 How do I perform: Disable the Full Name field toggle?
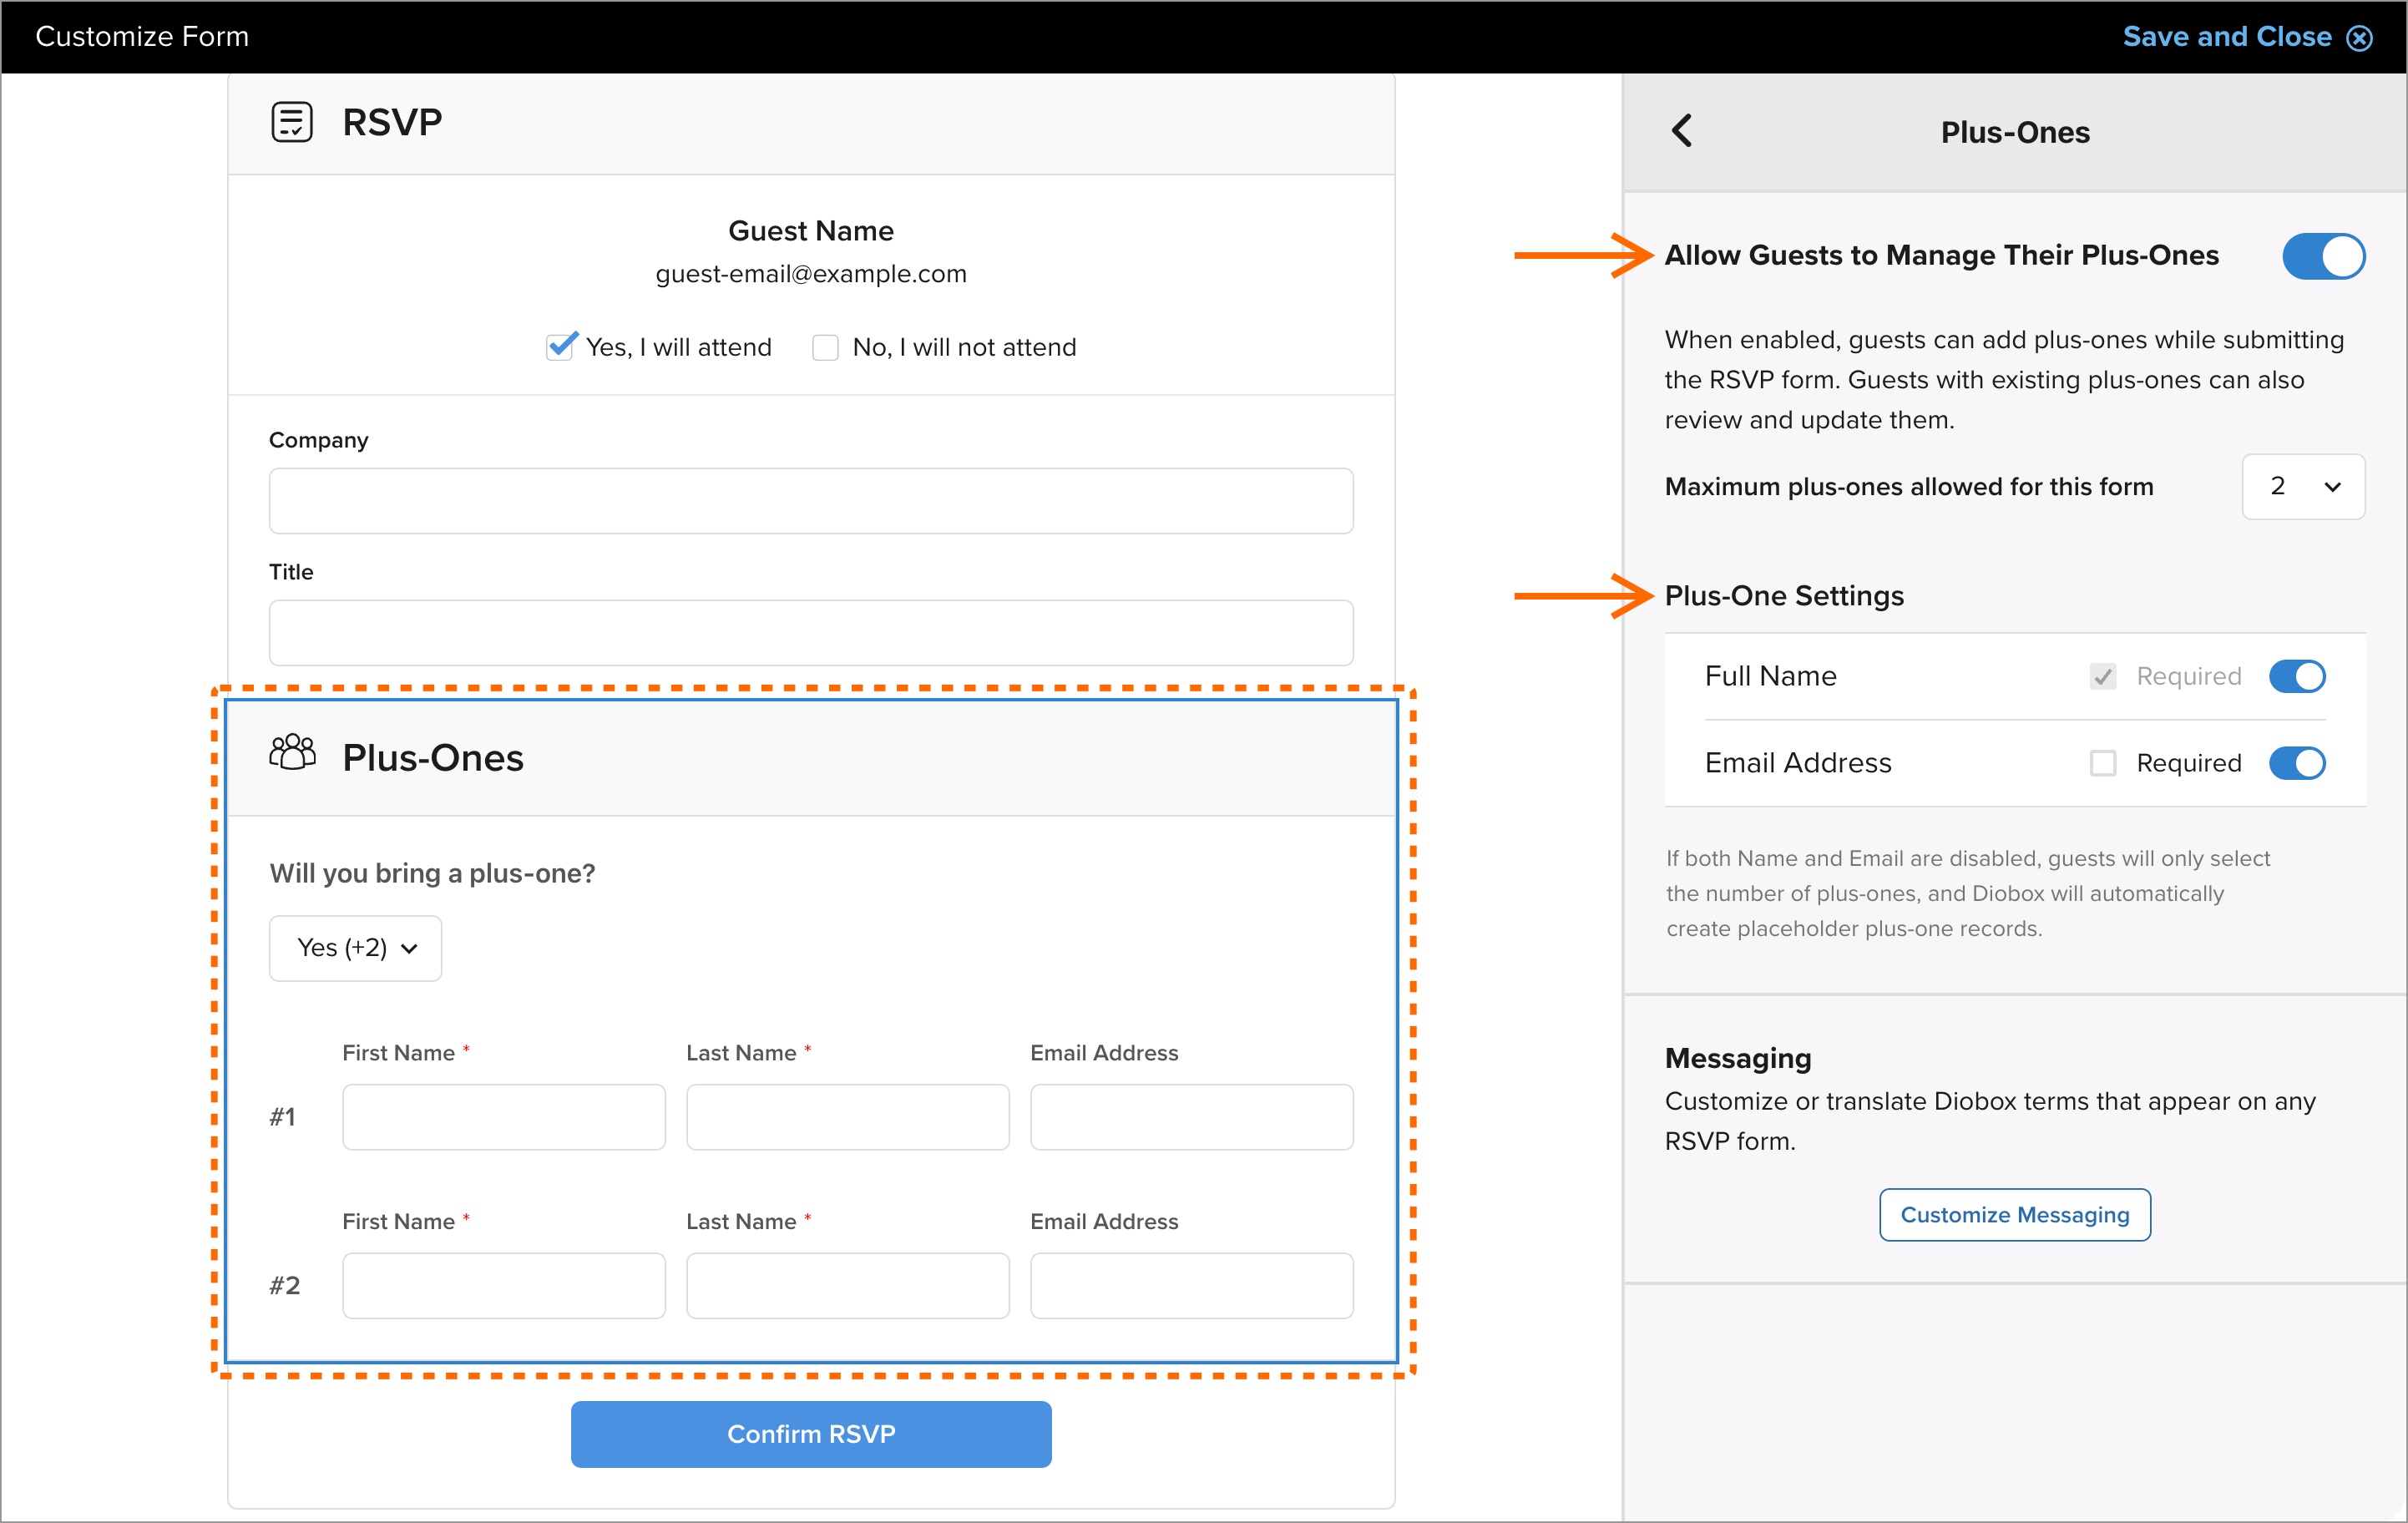click(2297, 677)
